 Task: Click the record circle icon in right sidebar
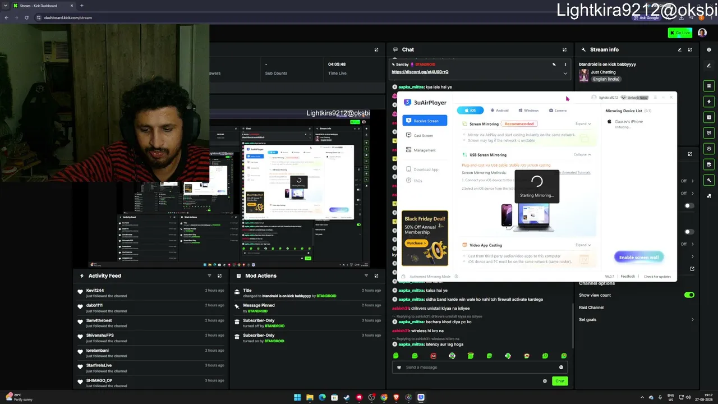(709, 149)
